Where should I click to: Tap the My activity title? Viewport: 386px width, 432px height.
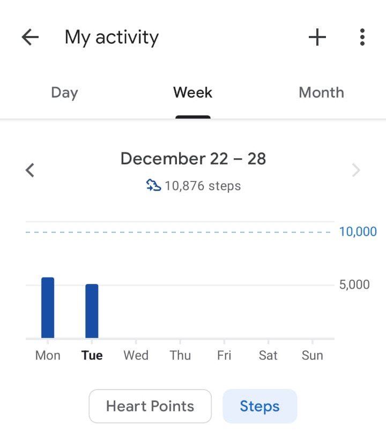112,38
